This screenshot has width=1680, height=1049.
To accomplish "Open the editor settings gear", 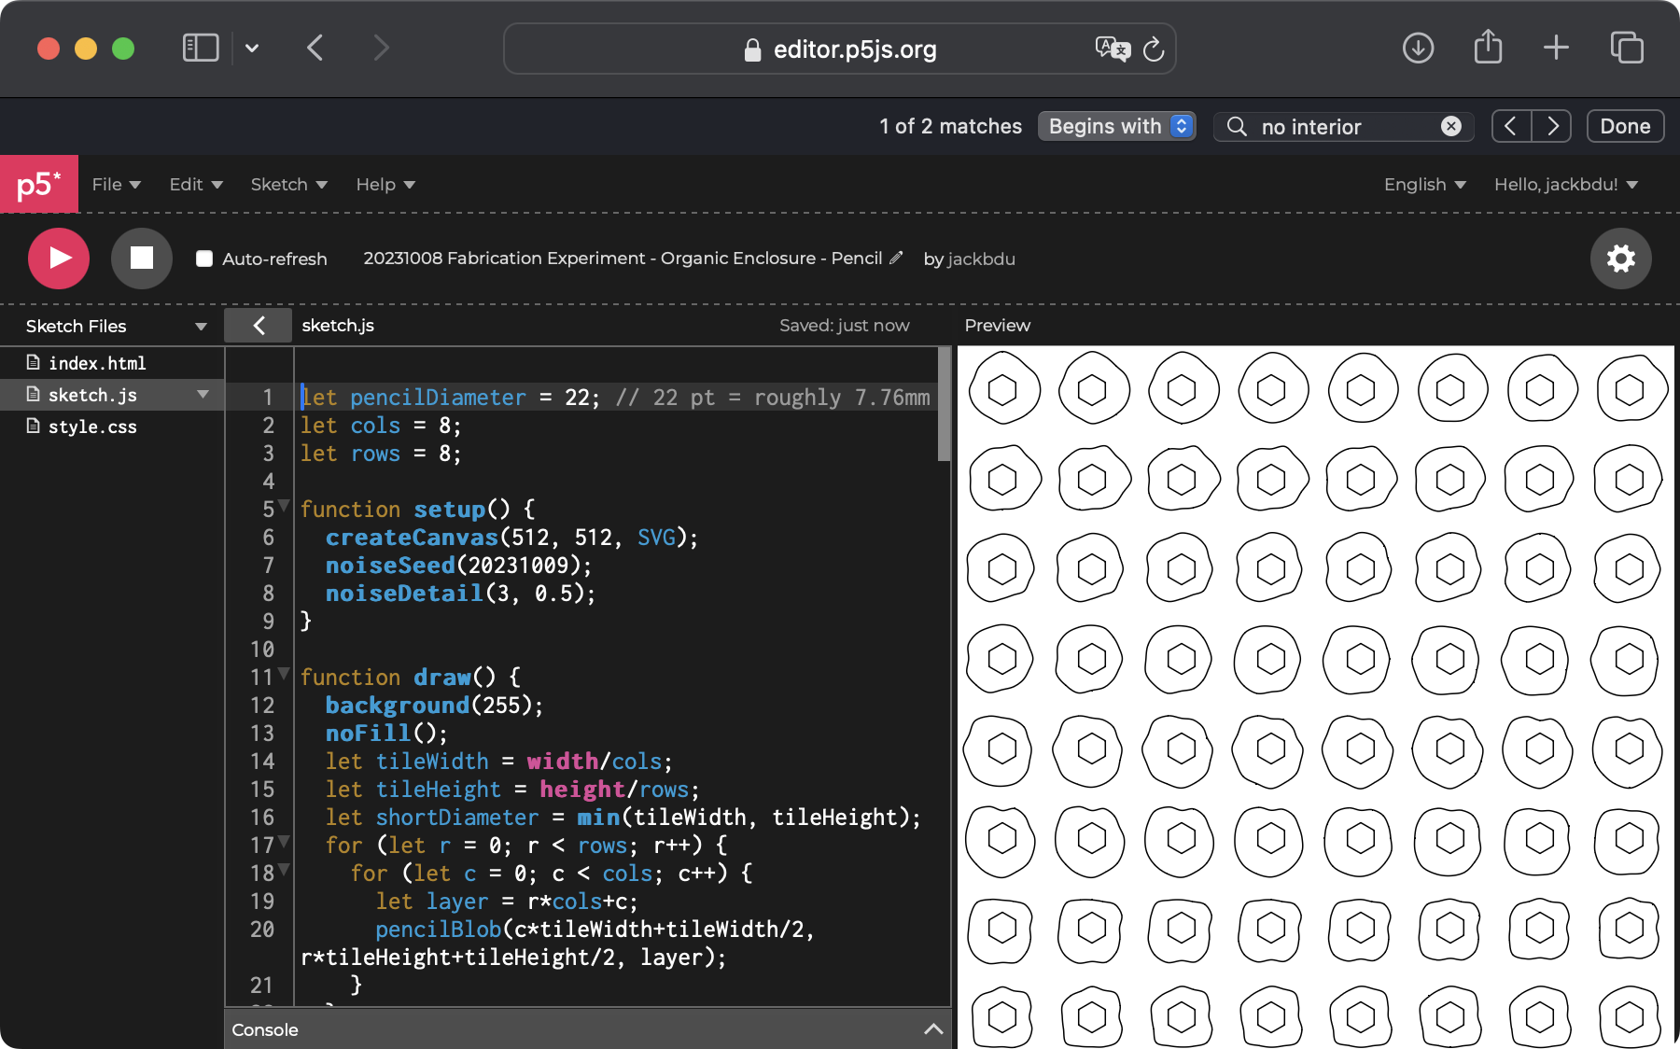I will [x=1620, y=259].
